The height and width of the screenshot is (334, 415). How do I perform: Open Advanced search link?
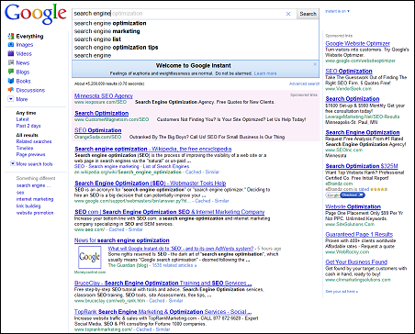coord(304,83)
